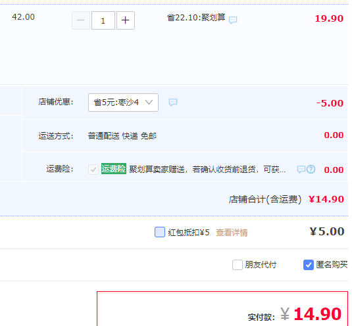The image size is (352, 326).
Task: Open the 查看详情 link
Action: [x=232, y=233]
